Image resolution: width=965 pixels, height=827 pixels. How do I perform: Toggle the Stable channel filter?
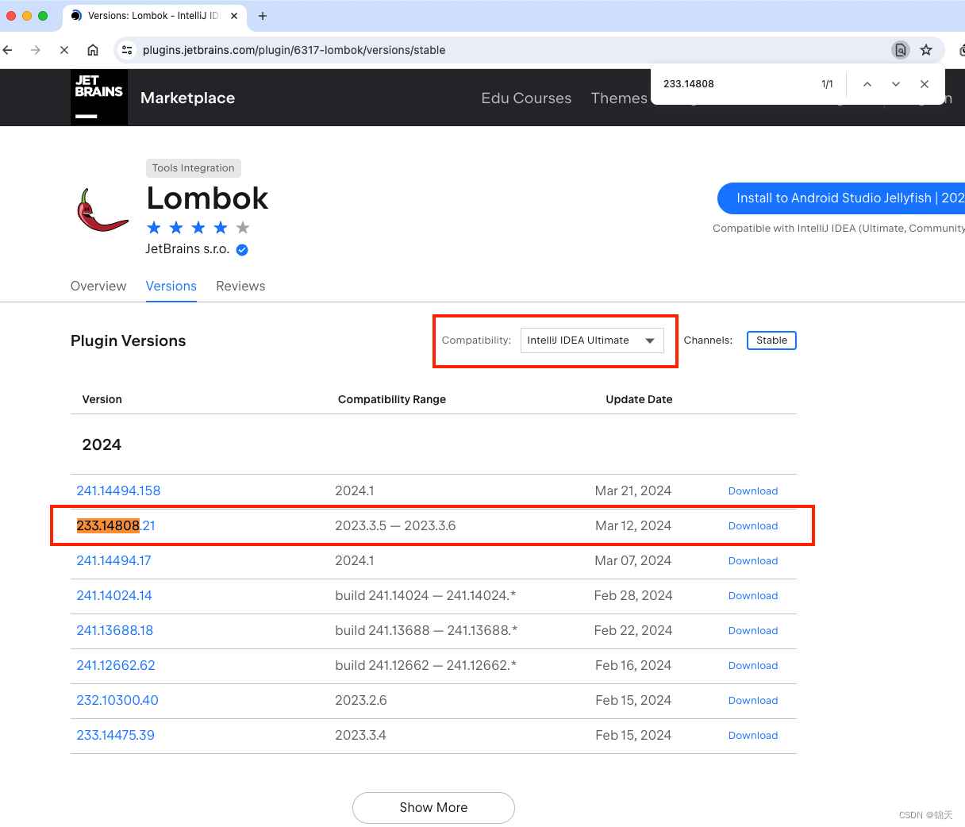pyautogui.click(x=771, y=340)
